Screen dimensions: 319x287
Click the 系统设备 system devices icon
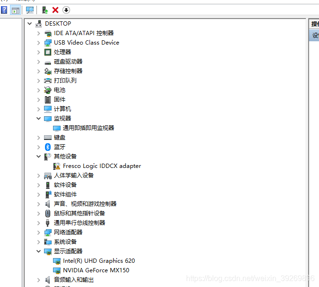click(x=48, y=242)
